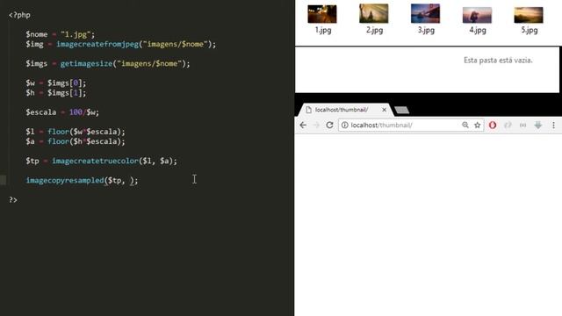562x316 pixels.
Task: Select the localhost/thumbnail/ browser tab
Action: click(x=344, y=110)
